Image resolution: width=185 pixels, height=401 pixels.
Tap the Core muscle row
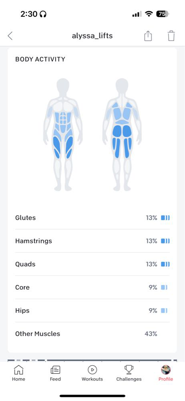click(92, 288)
